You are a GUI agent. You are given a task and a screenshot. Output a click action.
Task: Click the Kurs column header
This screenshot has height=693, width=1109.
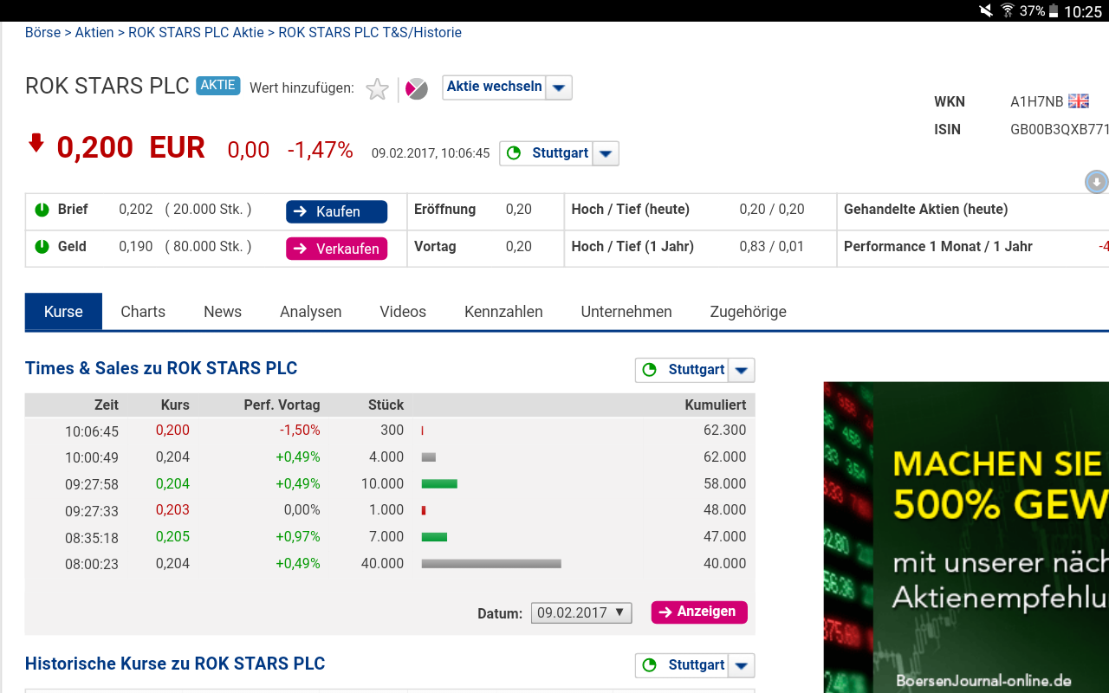(175, 405)
